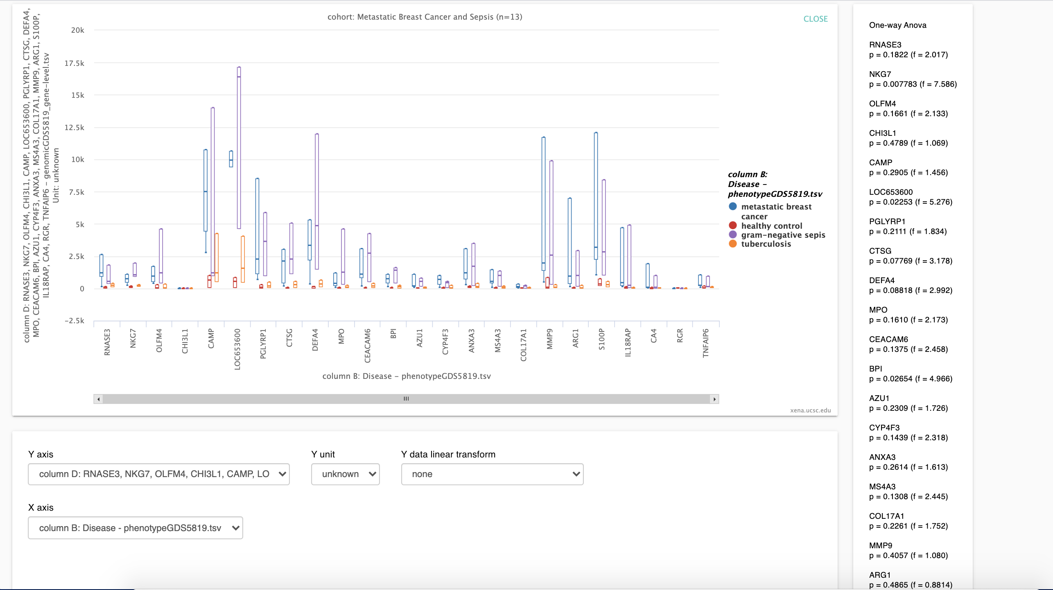Image resolution: width=1053 pixels, height=590 pixels.
Task: Click the IL18RAP x-axis label
Action: (x=628, y=343)
